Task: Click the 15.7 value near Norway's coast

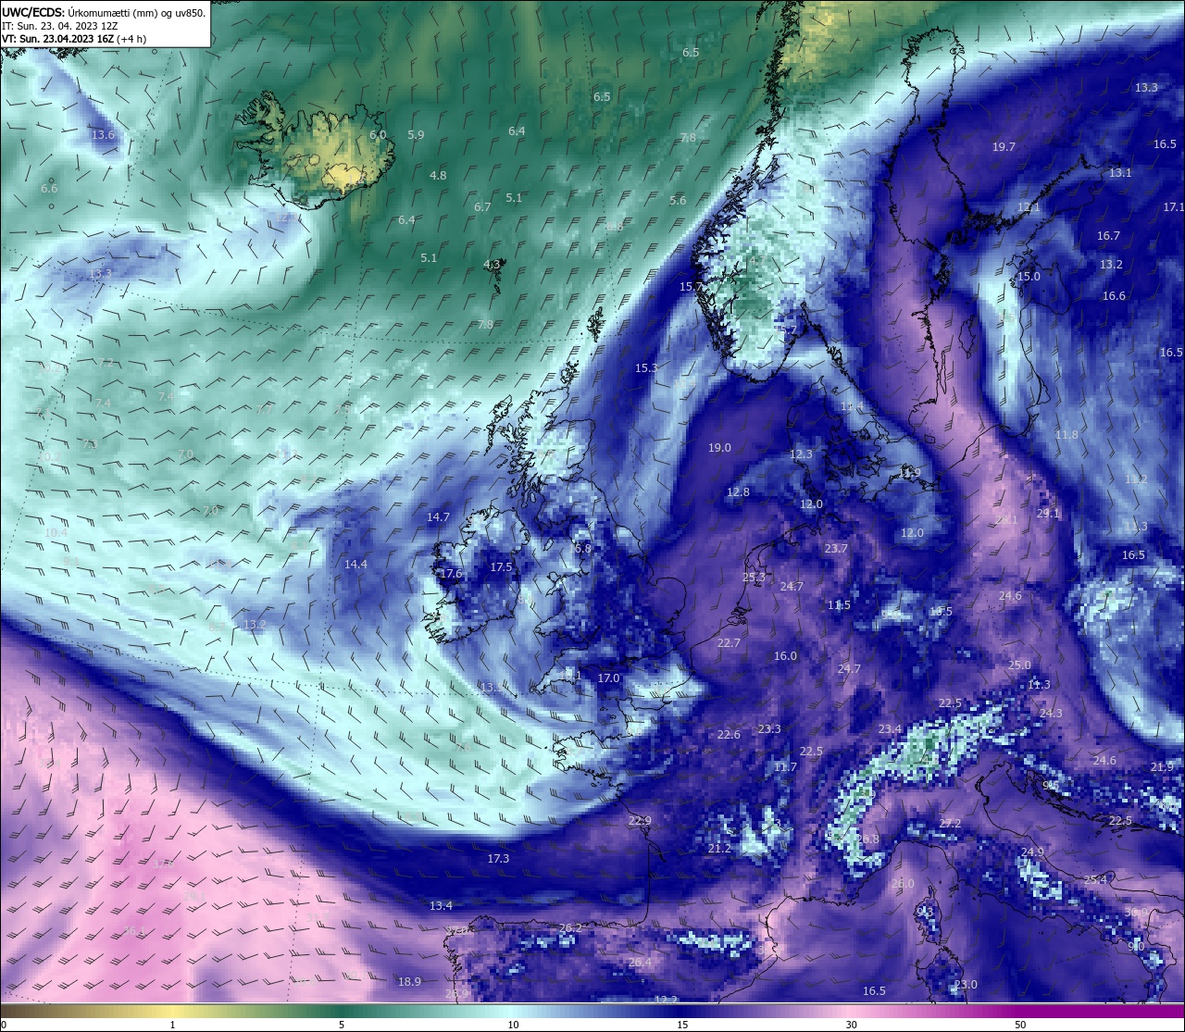Action: pos(691,287)
